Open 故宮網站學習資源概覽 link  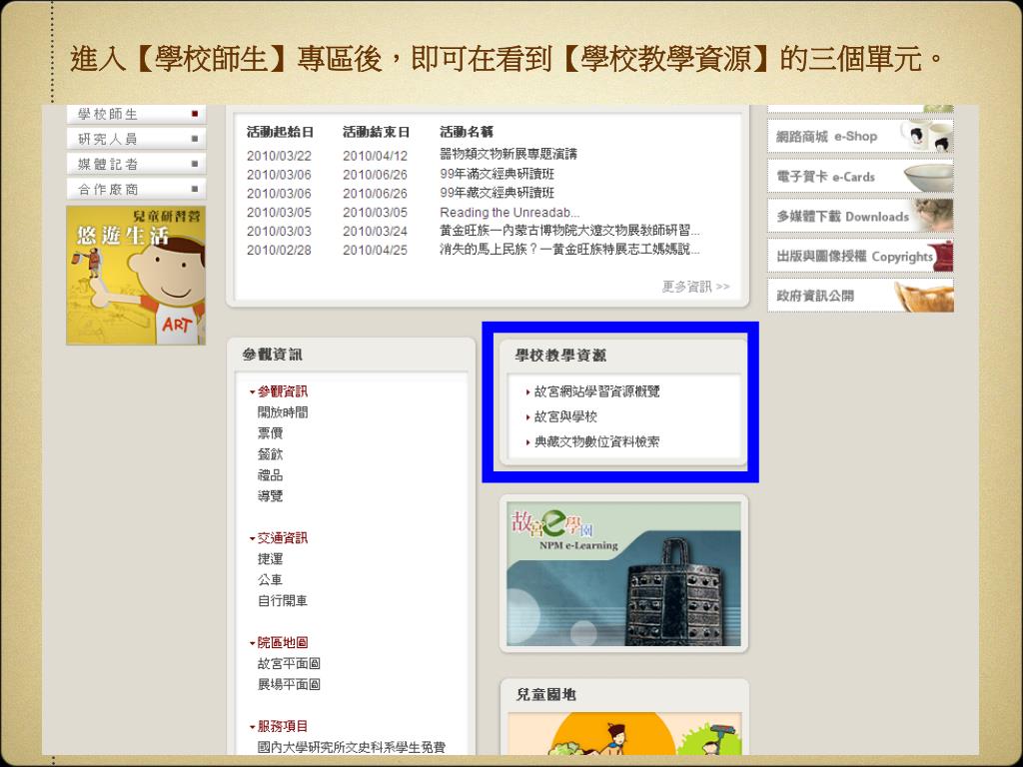(596, 391)
